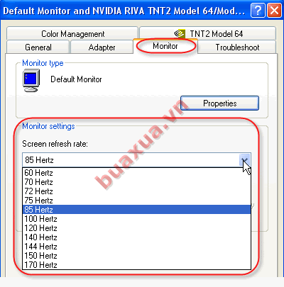Screen dimensions: 284x287
Task: Choose 150 Hertz option
Action: click(136, 256)
